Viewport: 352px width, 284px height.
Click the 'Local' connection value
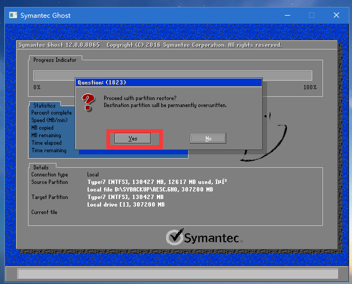pos(93,175)
